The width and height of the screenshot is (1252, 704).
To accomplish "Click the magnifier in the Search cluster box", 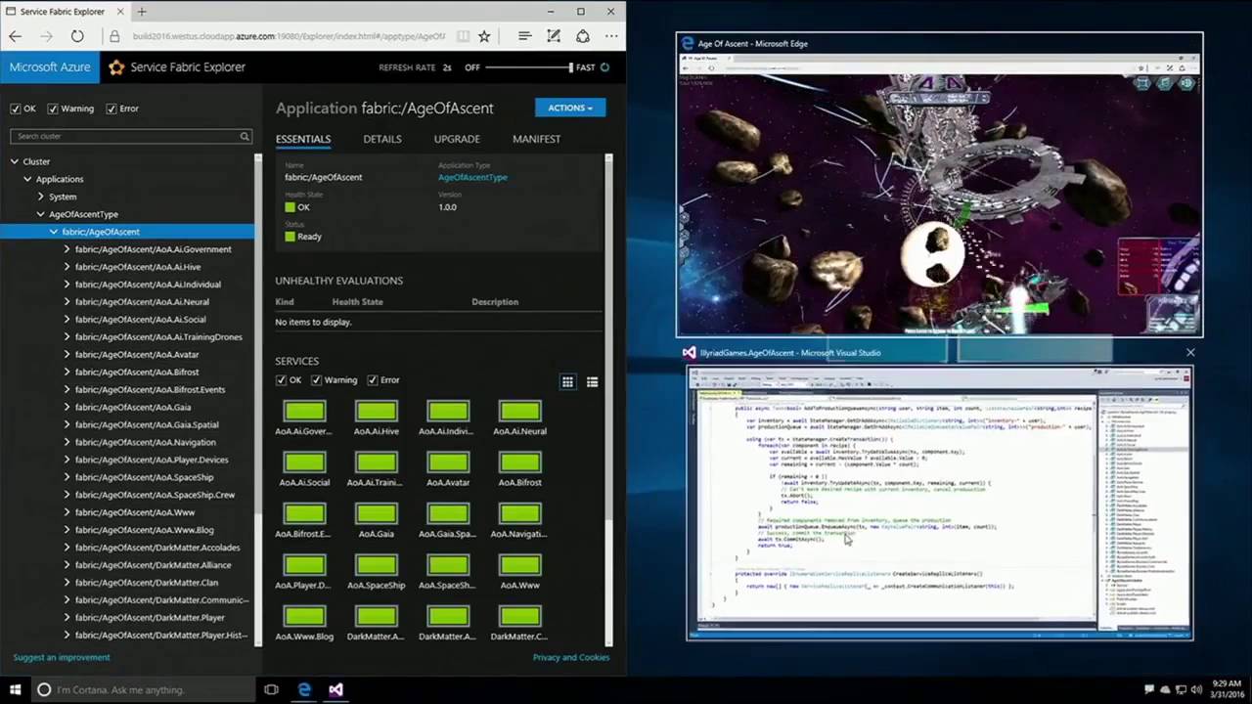I will (x=245, y=136).
